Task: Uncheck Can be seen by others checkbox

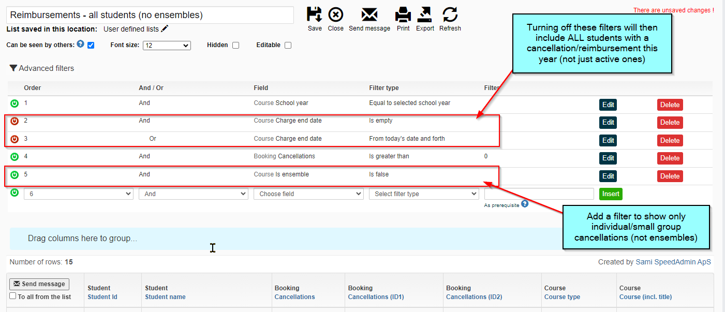Action: click(x=91, y=45)
